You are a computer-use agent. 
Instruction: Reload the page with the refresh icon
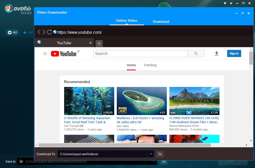click(49, 32)
